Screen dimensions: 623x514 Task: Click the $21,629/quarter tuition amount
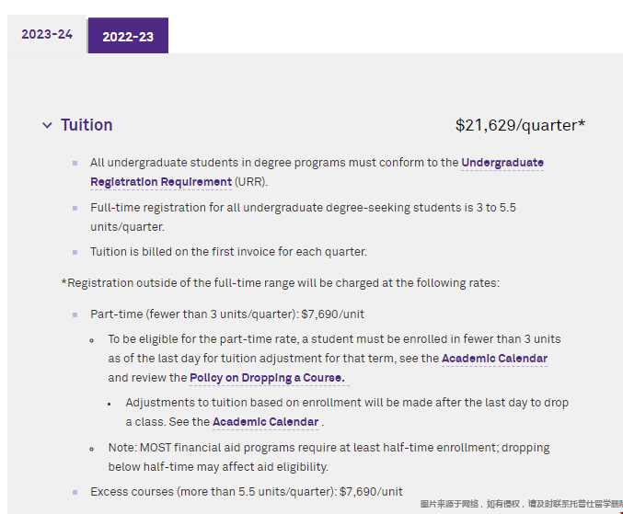520,125
